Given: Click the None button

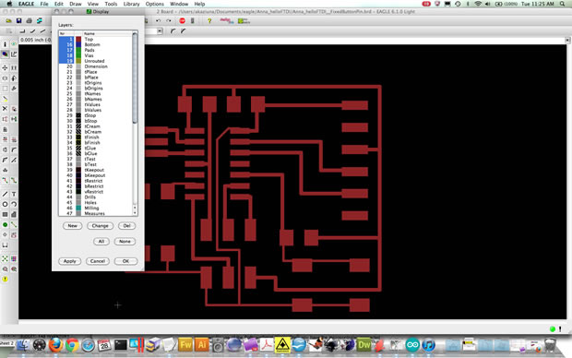Looking at the screenshot, I should (125, 242).
